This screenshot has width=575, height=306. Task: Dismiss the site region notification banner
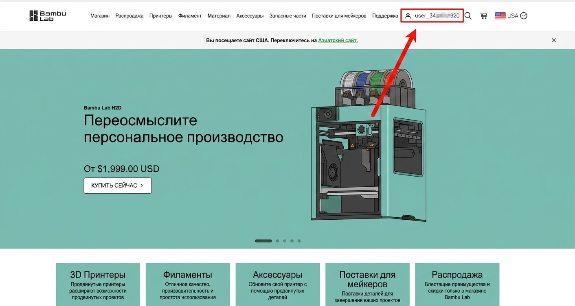554,40
